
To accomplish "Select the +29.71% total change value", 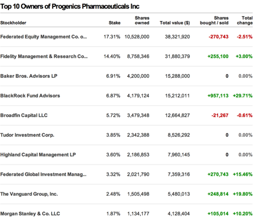I will coord(242,96).
